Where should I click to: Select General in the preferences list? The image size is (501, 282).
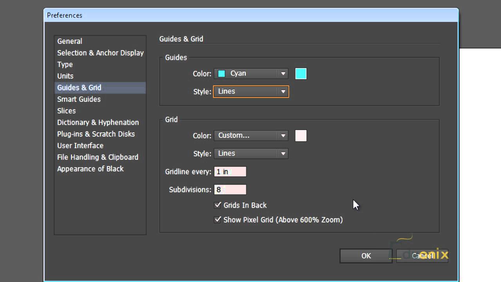(x=70, y=41)
